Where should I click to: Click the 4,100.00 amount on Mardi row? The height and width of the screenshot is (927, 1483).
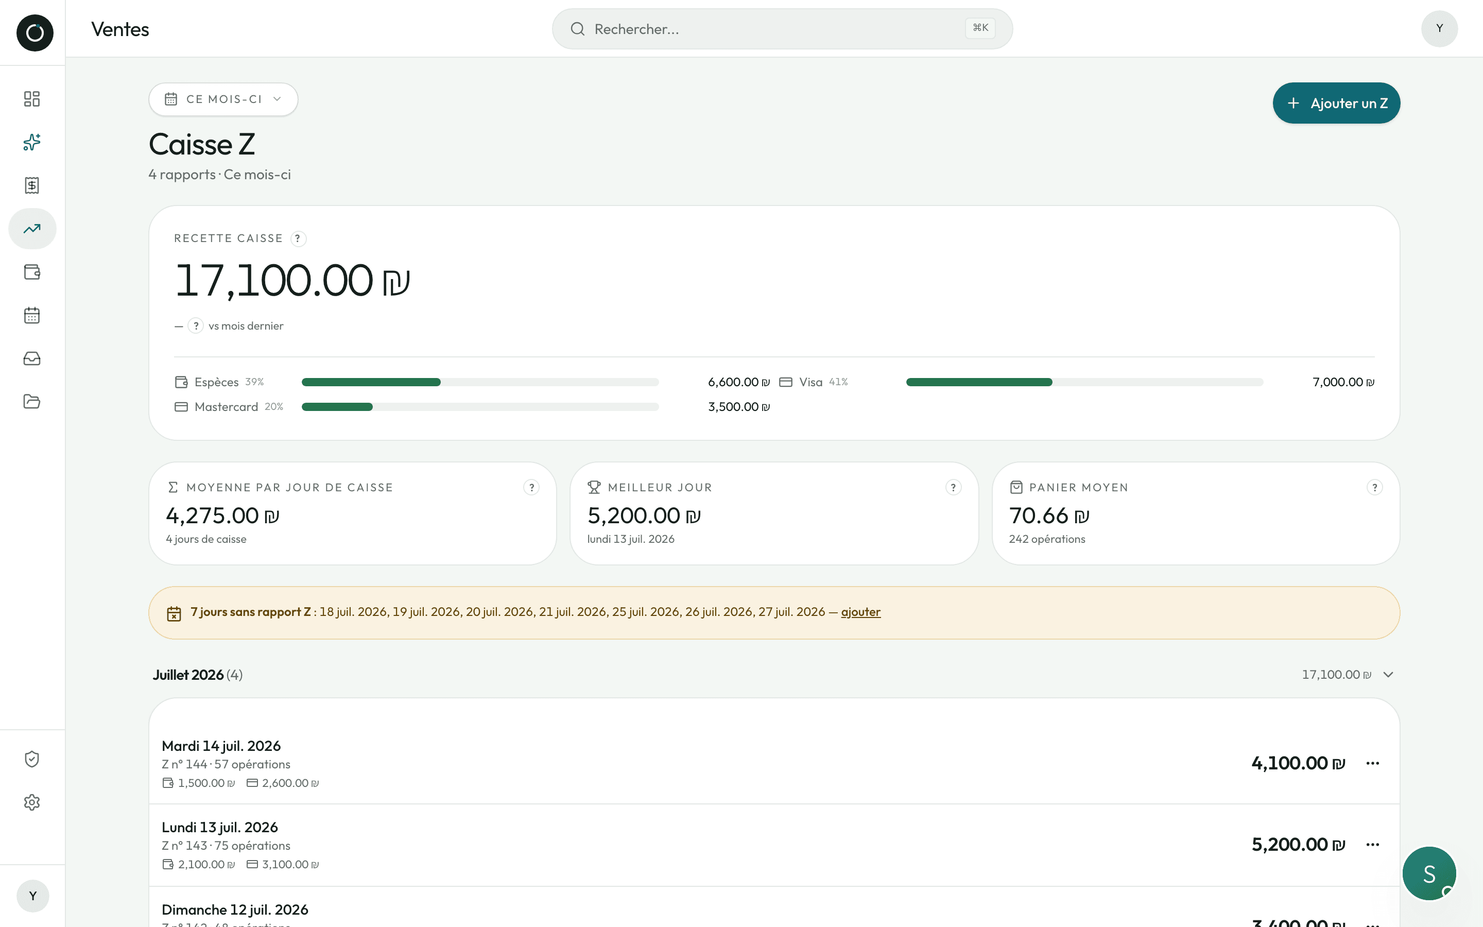click(x=1298, y=763)
